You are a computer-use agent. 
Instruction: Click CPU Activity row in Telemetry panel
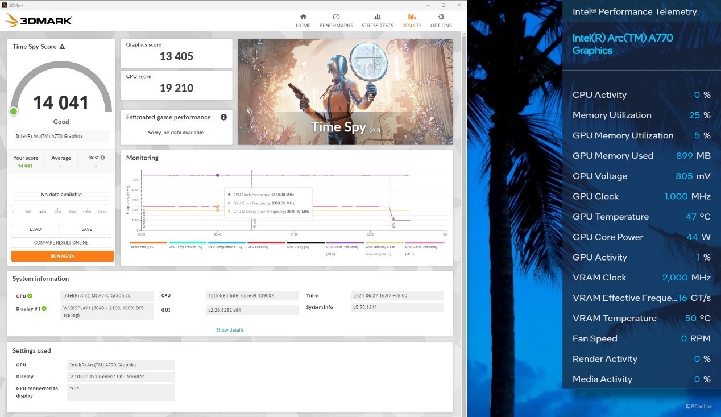click(x=641, y=95)
